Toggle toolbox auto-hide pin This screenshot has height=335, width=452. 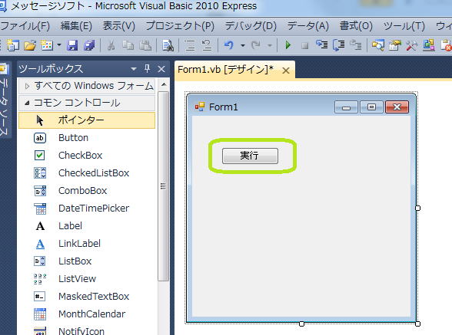tap(148, 68)
